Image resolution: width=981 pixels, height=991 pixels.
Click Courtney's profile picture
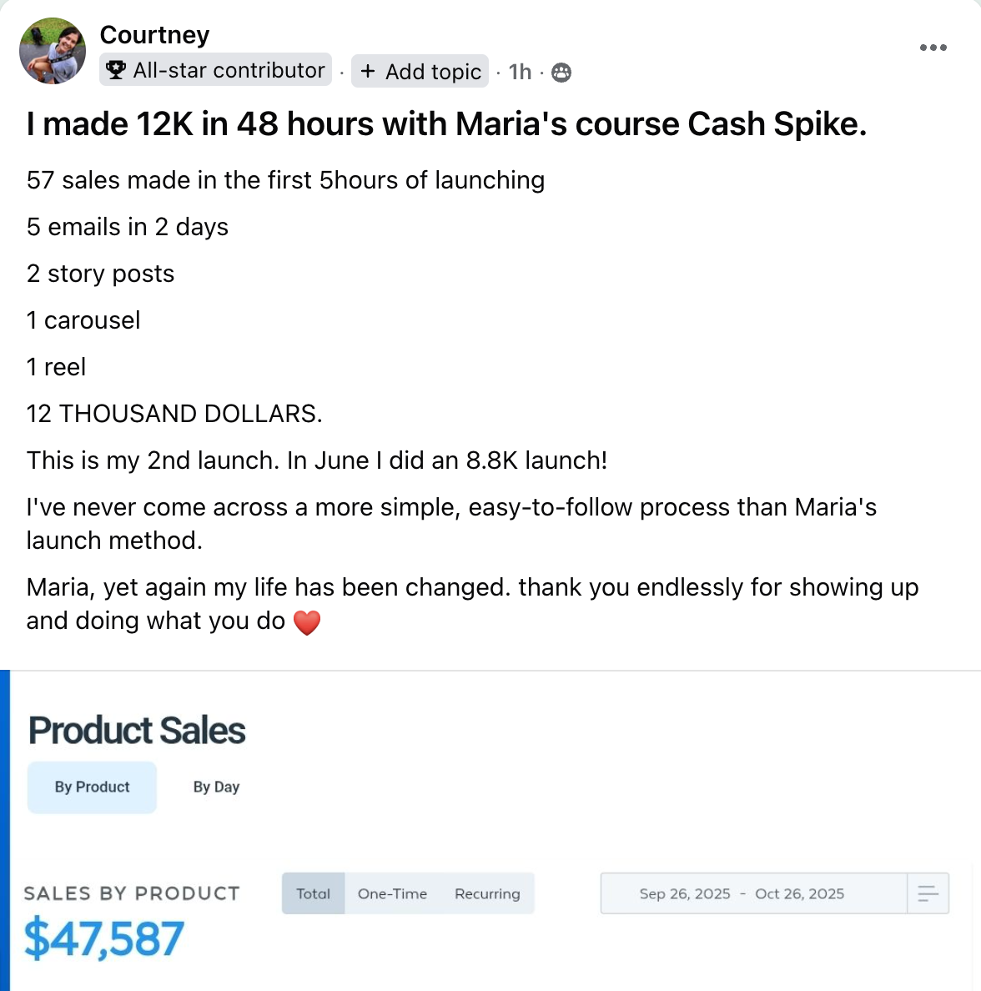click(53, 51)
